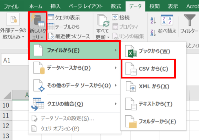Select row 12 header
This screenshot has height=140, width=199.
[6, 126]
